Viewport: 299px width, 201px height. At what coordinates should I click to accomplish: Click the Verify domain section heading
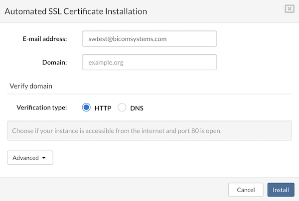(x=31, y=86)
